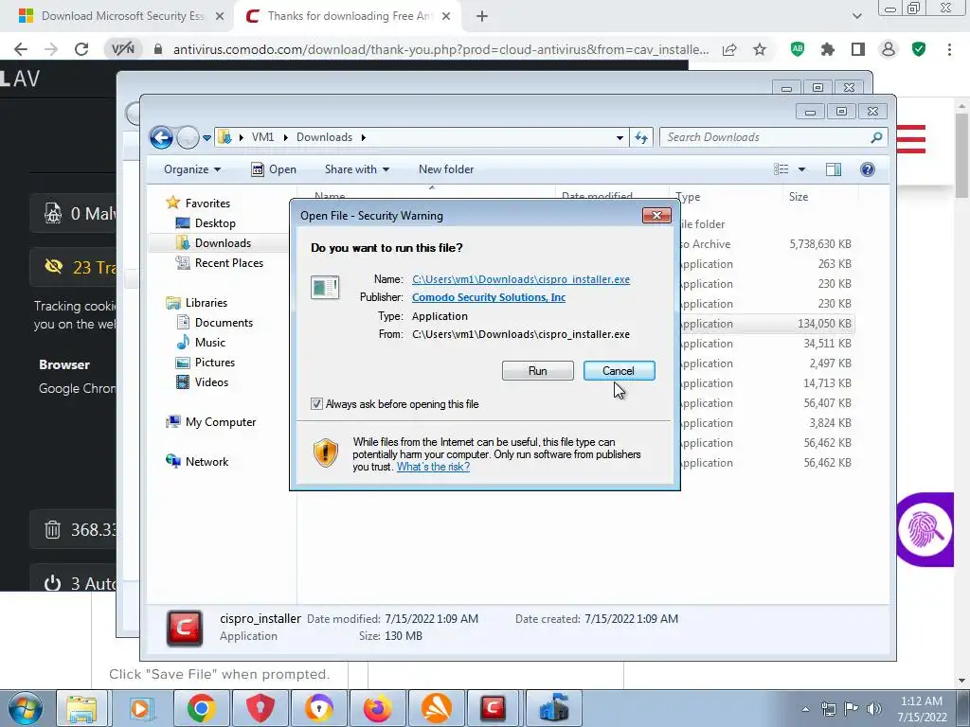Screen dimensions: 970x727
Task: Open the Share with menu
Action: pyautogui.click(x=357, y=169)
